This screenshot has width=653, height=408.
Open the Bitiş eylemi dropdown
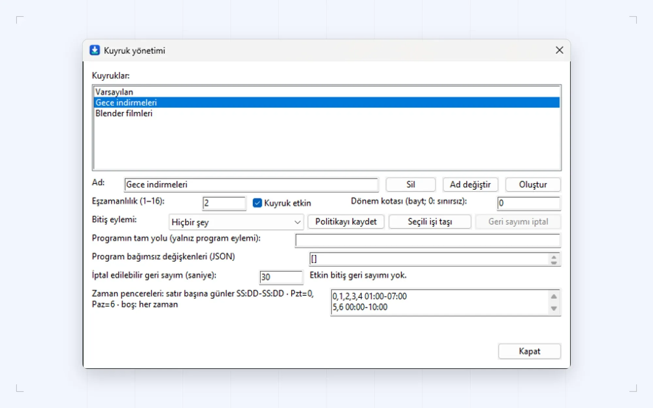[x=236, y=222]
